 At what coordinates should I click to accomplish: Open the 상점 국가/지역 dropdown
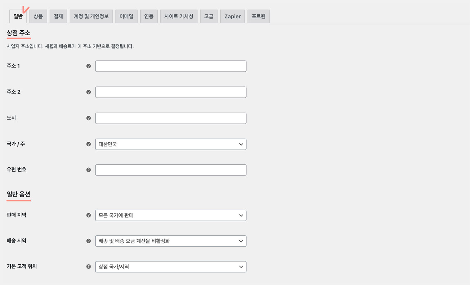(x=171, y=267)
